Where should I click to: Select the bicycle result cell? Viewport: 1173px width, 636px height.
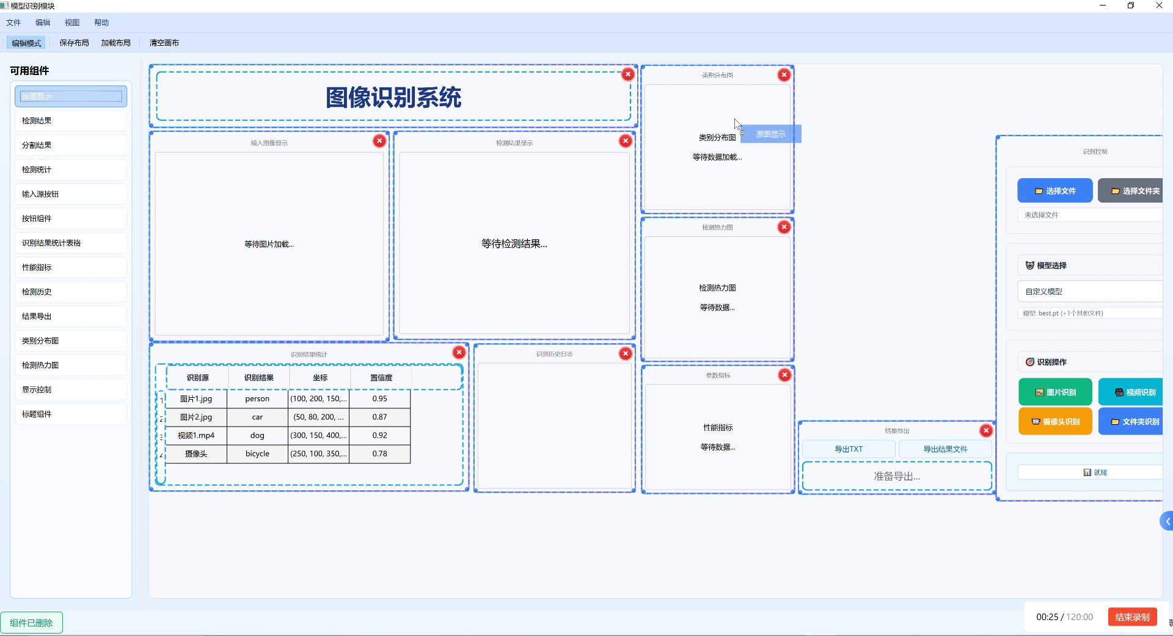tap(257, 454)
